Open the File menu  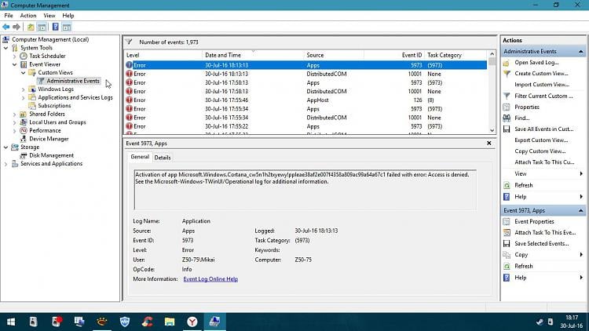(x=9, y=16)
